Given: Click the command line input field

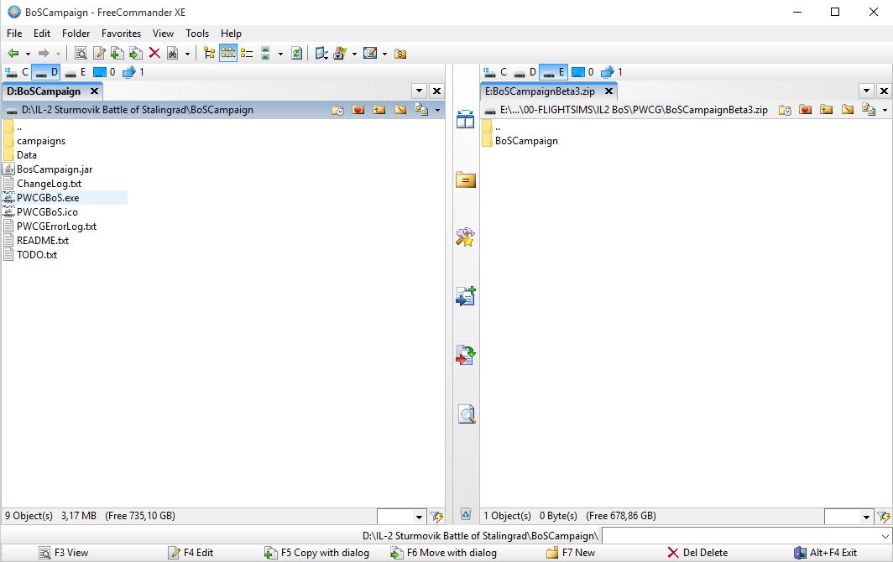Looking at the screenshot, I should pos(746,536).
